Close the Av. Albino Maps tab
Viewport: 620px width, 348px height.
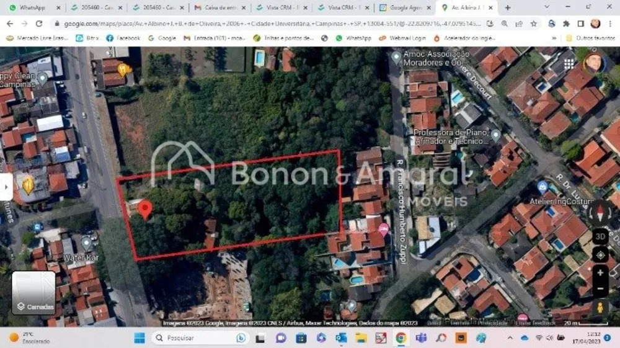(x=490, y=7)
